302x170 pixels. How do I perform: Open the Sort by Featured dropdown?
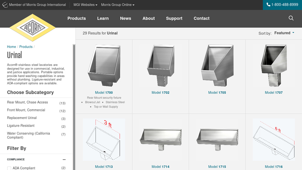coord(284,33)
